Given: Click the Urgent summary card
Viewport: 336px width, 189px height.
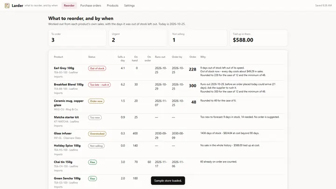Looking at the screenshot, I should point(138,38).
